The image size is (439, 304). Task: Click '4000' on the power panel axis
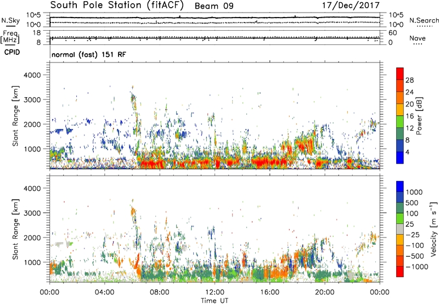pyautogui.click(x=32, y=75)
